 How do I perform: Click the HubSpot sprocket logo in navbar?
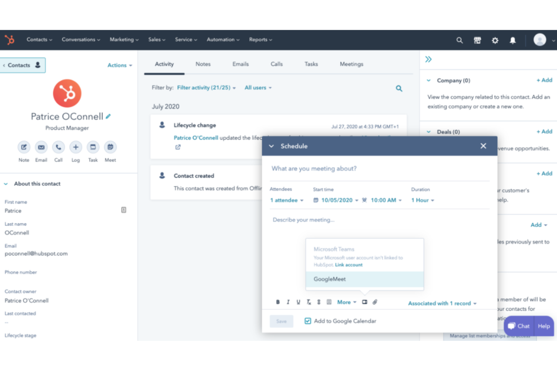click(x=9, y=39)
